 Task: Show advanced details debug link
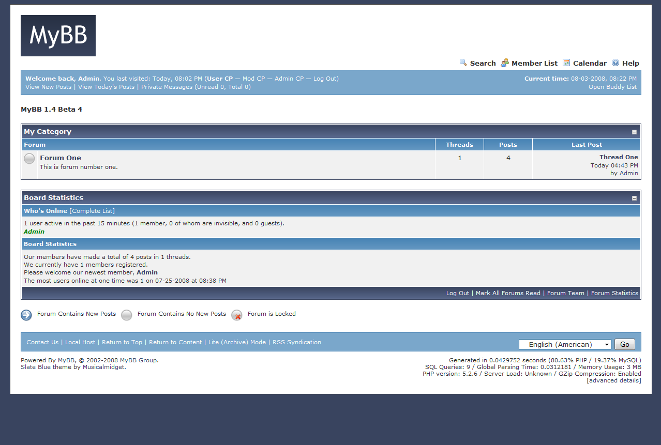pyautogui.click(x=614, y=380)
